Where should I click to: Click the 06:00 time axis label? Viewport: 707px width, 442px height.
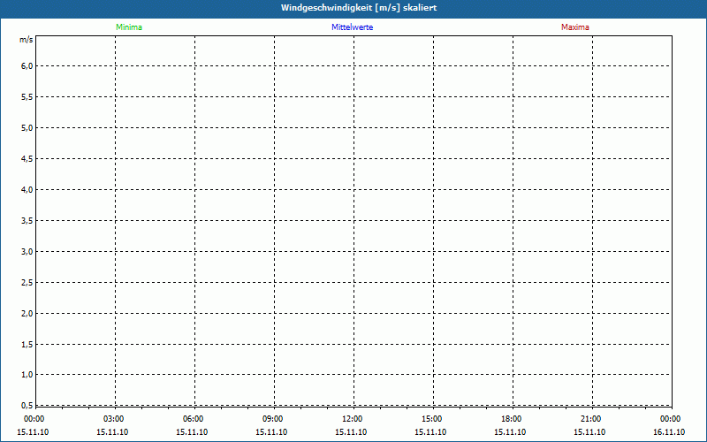coord(193,419)
